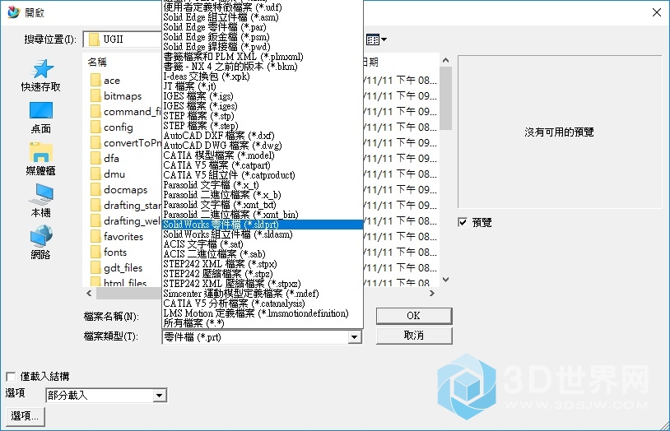This screenshot has width=670, height=431.
Task: Close the Open (開啟) dialog
Action: (x=657, y=12)
